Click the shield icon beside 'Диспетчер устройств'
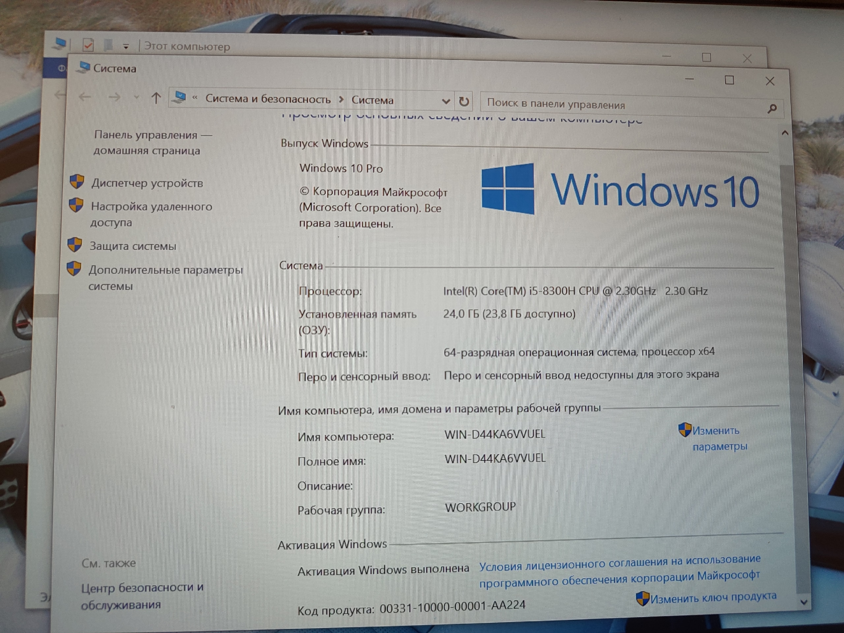 77,182
